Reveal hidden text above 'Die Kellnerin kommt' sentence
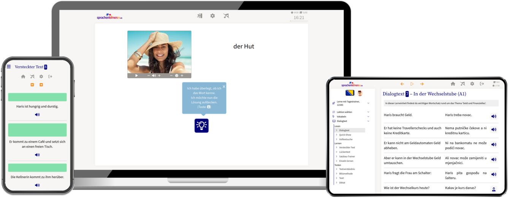Screen dimensions: 532x202 [37, 168]
